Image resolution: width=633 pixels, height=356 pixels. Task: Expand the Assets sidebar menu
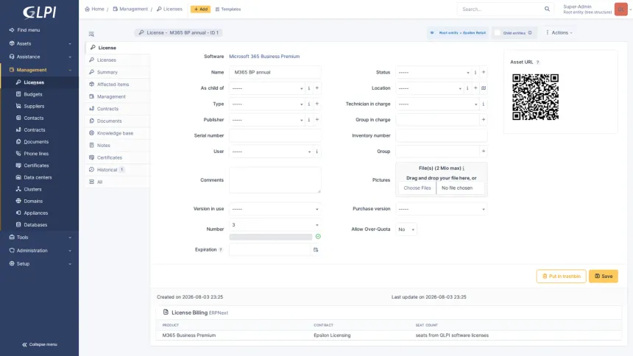(39, 43)
